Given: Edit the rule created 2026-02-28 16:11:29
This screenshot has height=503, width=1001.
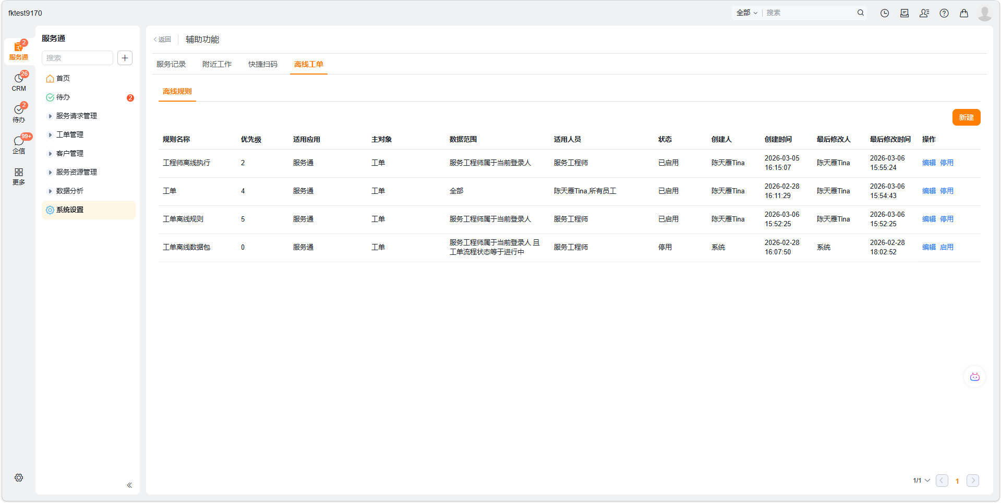Looking at the screenshot, I should coord(929,191).
